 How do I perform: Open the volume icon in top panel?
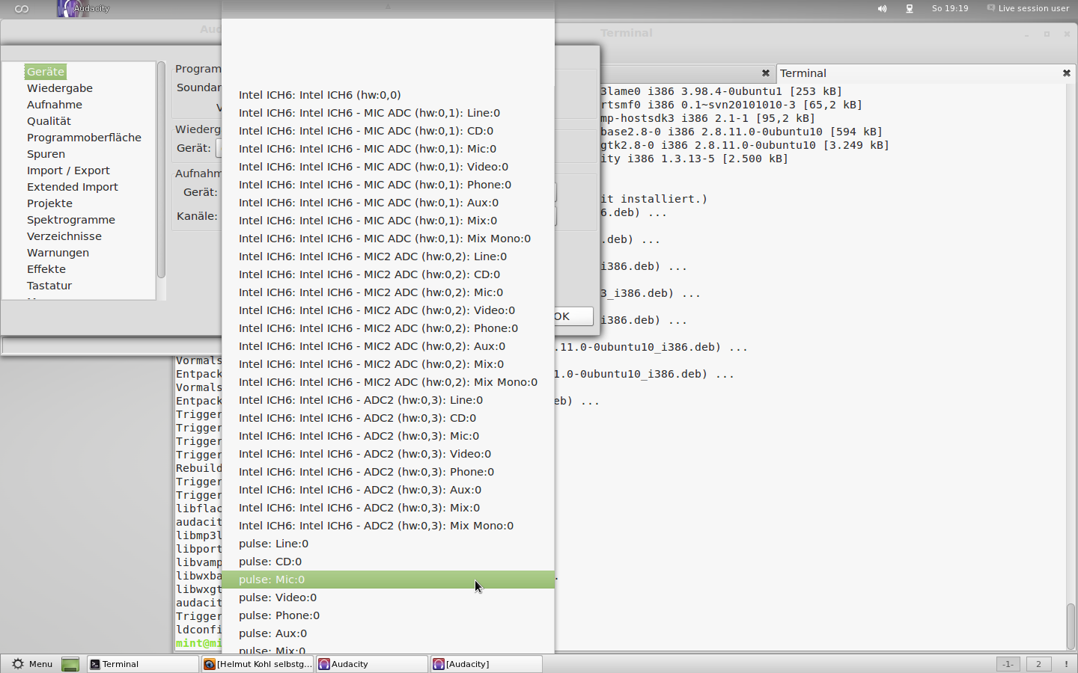pyautogui.click(x=882, y=9)
